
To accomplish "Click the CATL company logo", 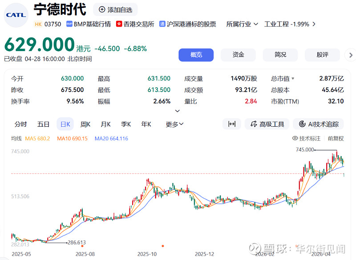I will click(16, 15).
